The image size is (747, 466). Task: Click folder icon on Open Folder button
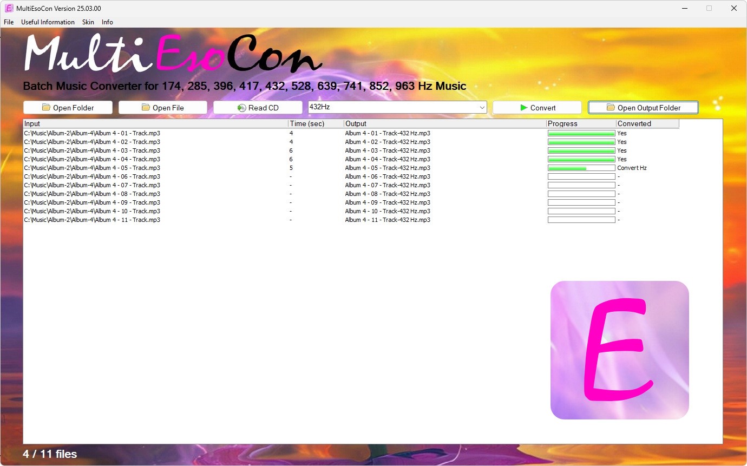tap(46, 107)
